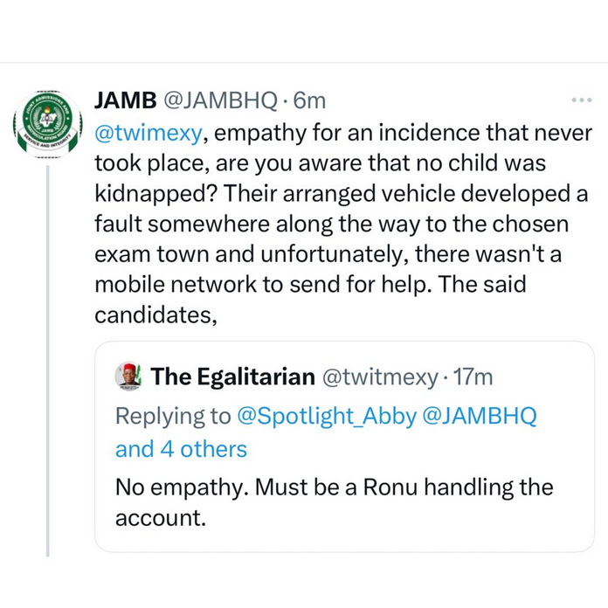Open the three-dot more options menu

coord(581,100)
